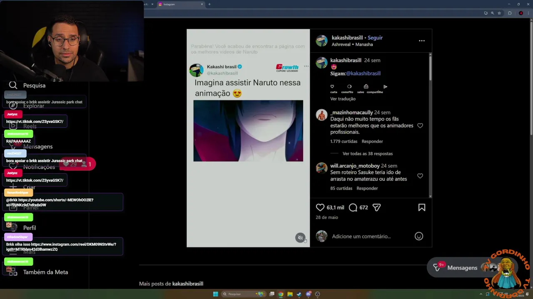
Task: Bookmark this page with the star icon
Action: point(499,13)
